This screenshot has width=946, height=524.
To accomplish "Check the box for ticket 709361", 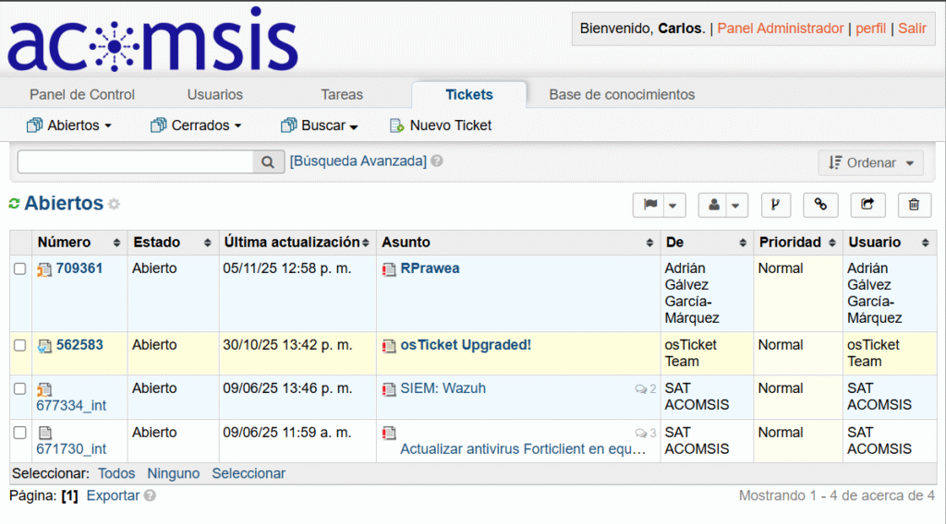I will [20, 268].
